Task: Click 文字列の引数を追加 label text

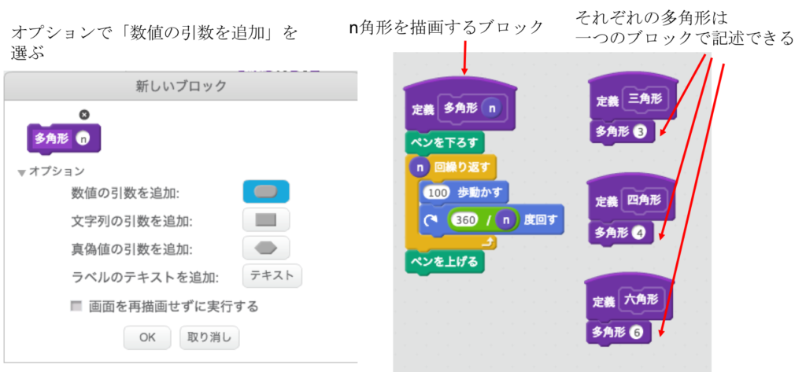Action: tap(131, 221)
